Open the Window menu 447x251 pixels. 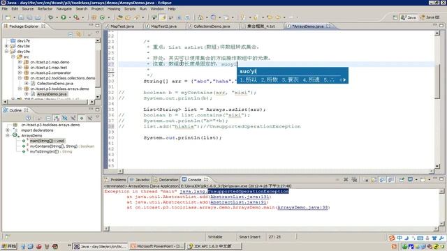(157, 9)
